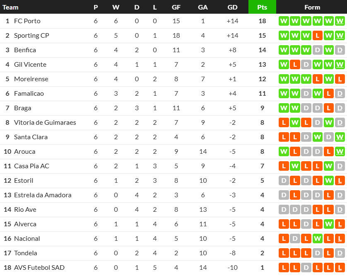Click Alverca's green W form badge
Viewport: 347px width, 276px height.
pyautogui.click(x=329, y=224)
